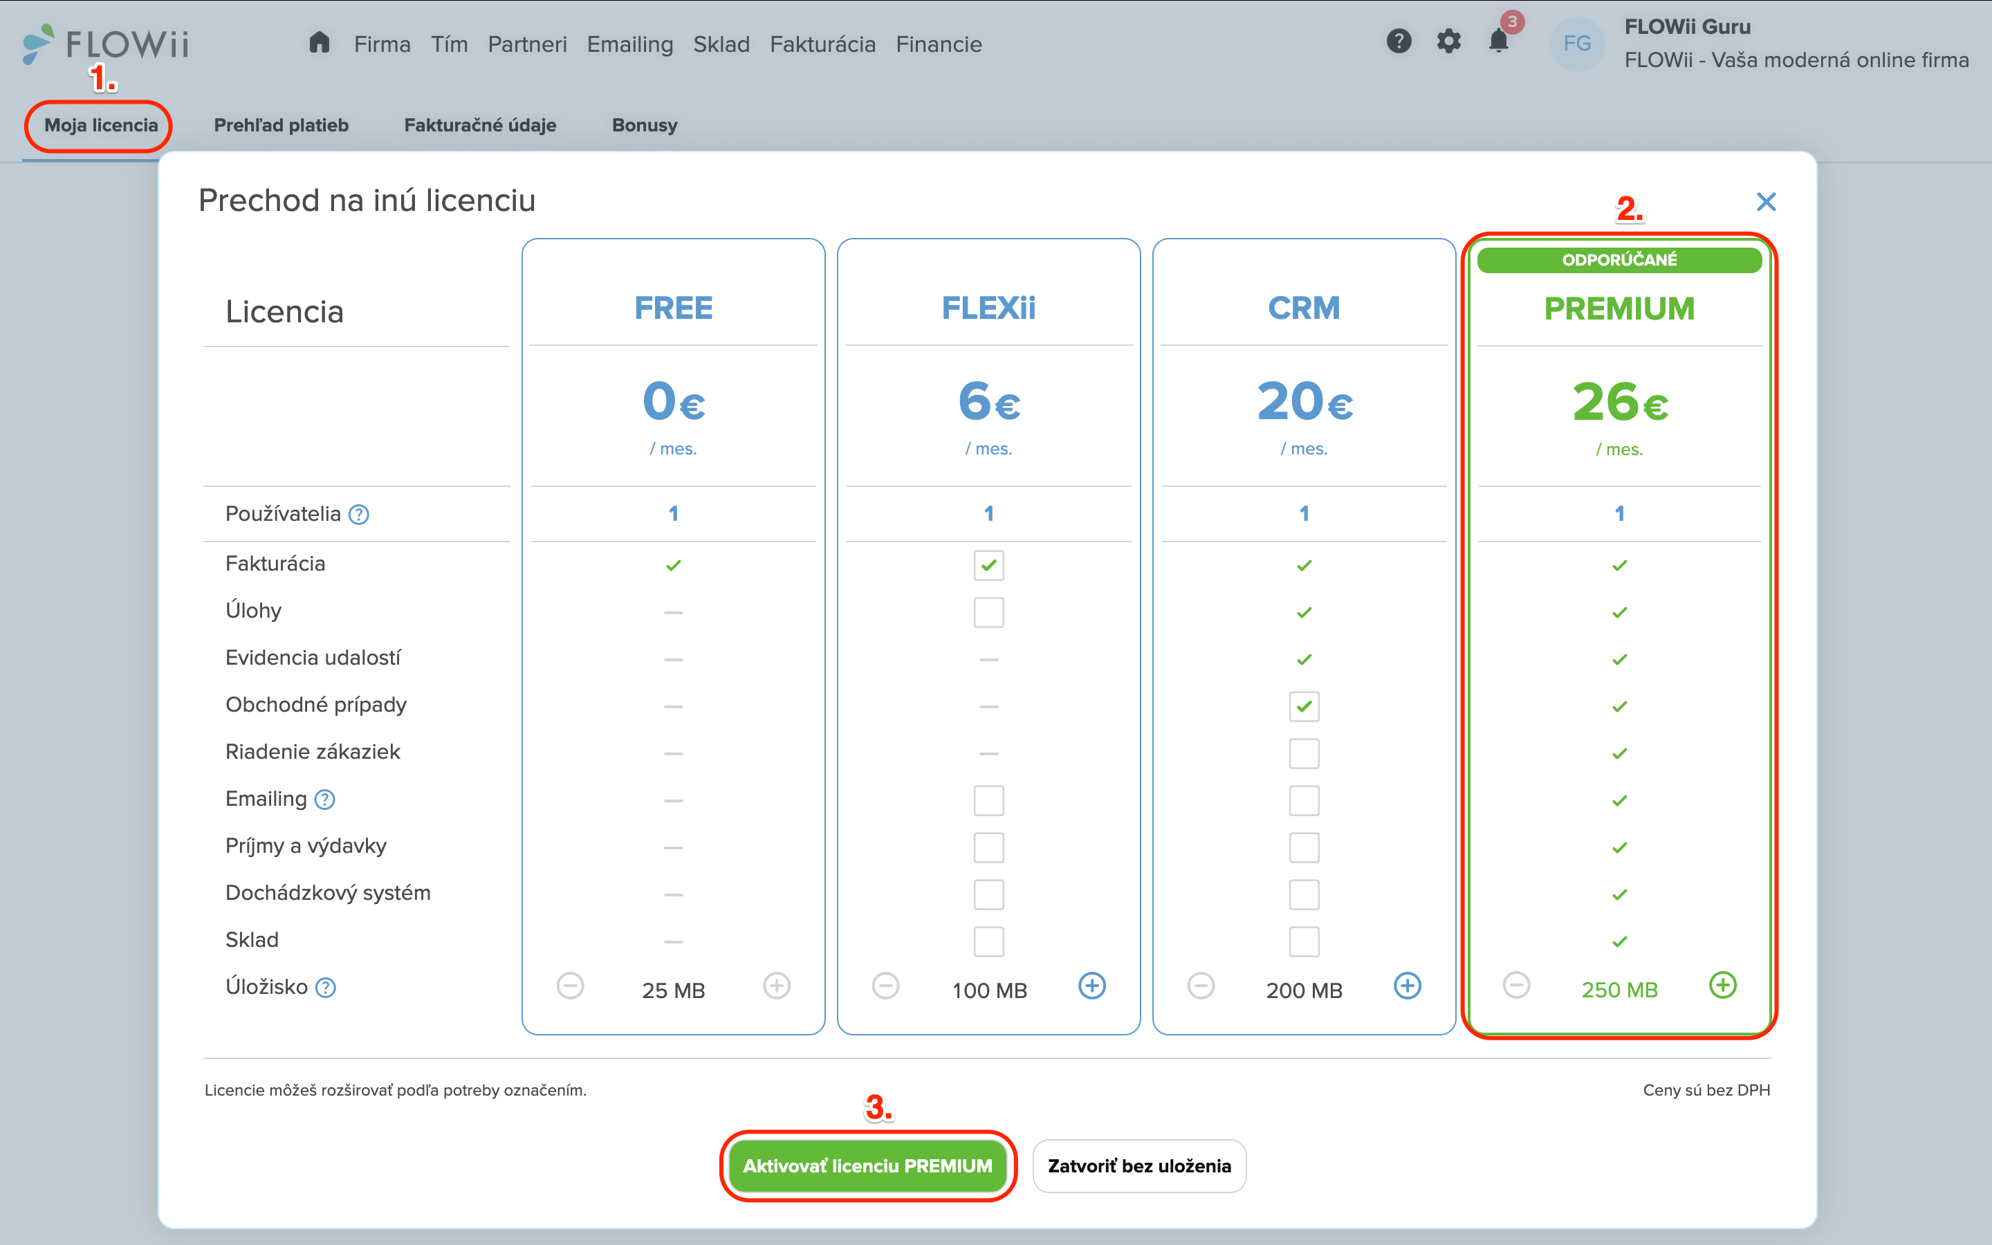Image resolution: width=1992 pixels, height=1245 pixels.
Task: Check Sklad in FLEXii column
Action: click(x=988, y=941)
